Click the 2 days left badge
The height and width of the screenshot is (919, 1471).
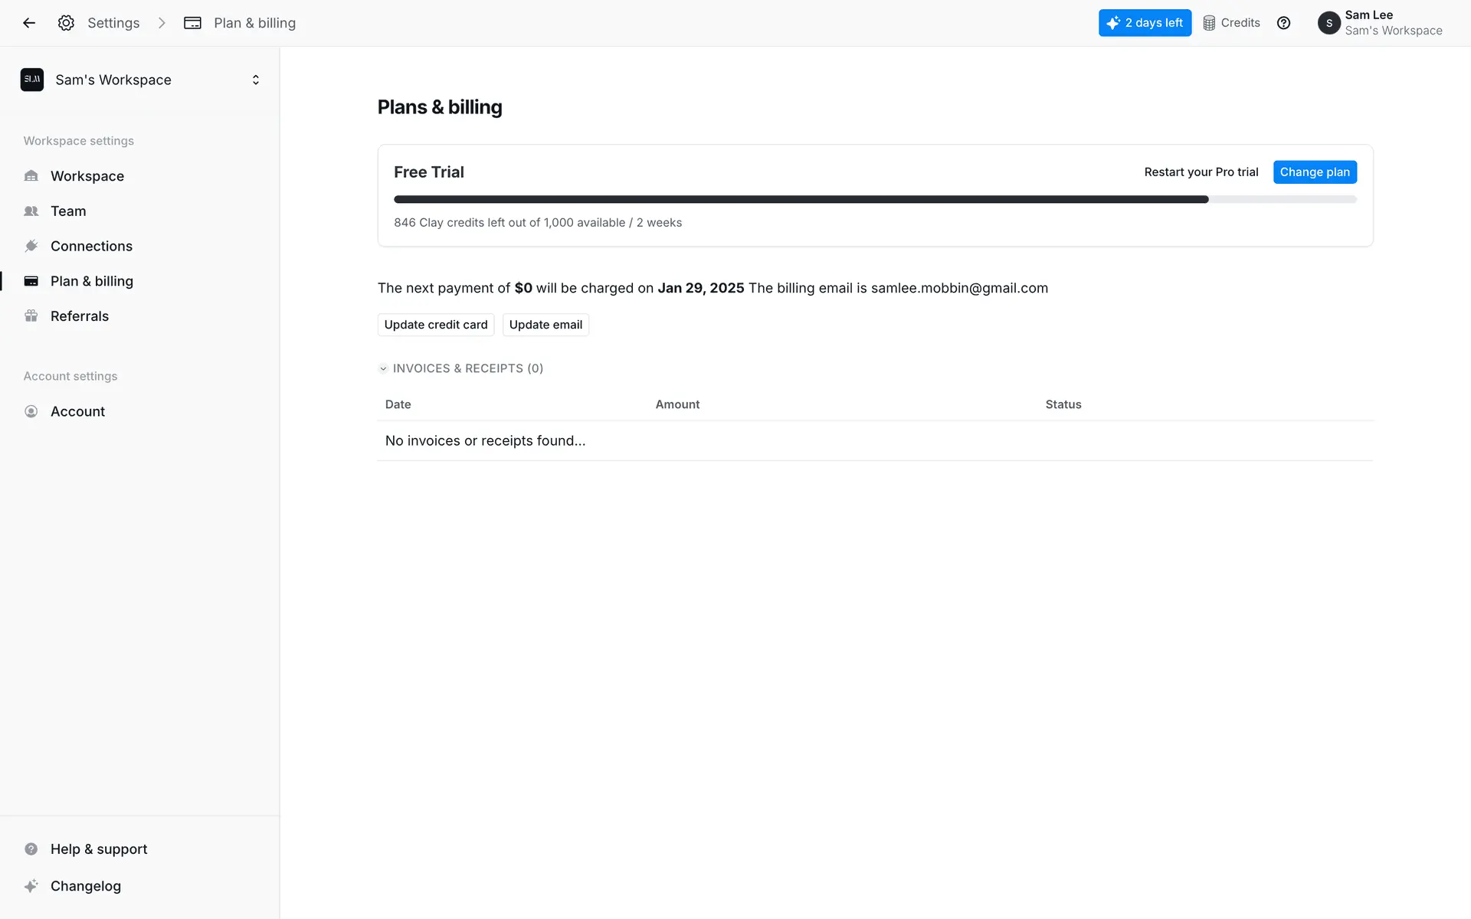click(1145, 23)
